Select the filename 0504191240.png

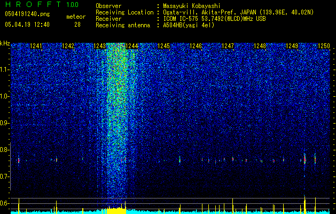pyautogui.click(x=27, y=14)
